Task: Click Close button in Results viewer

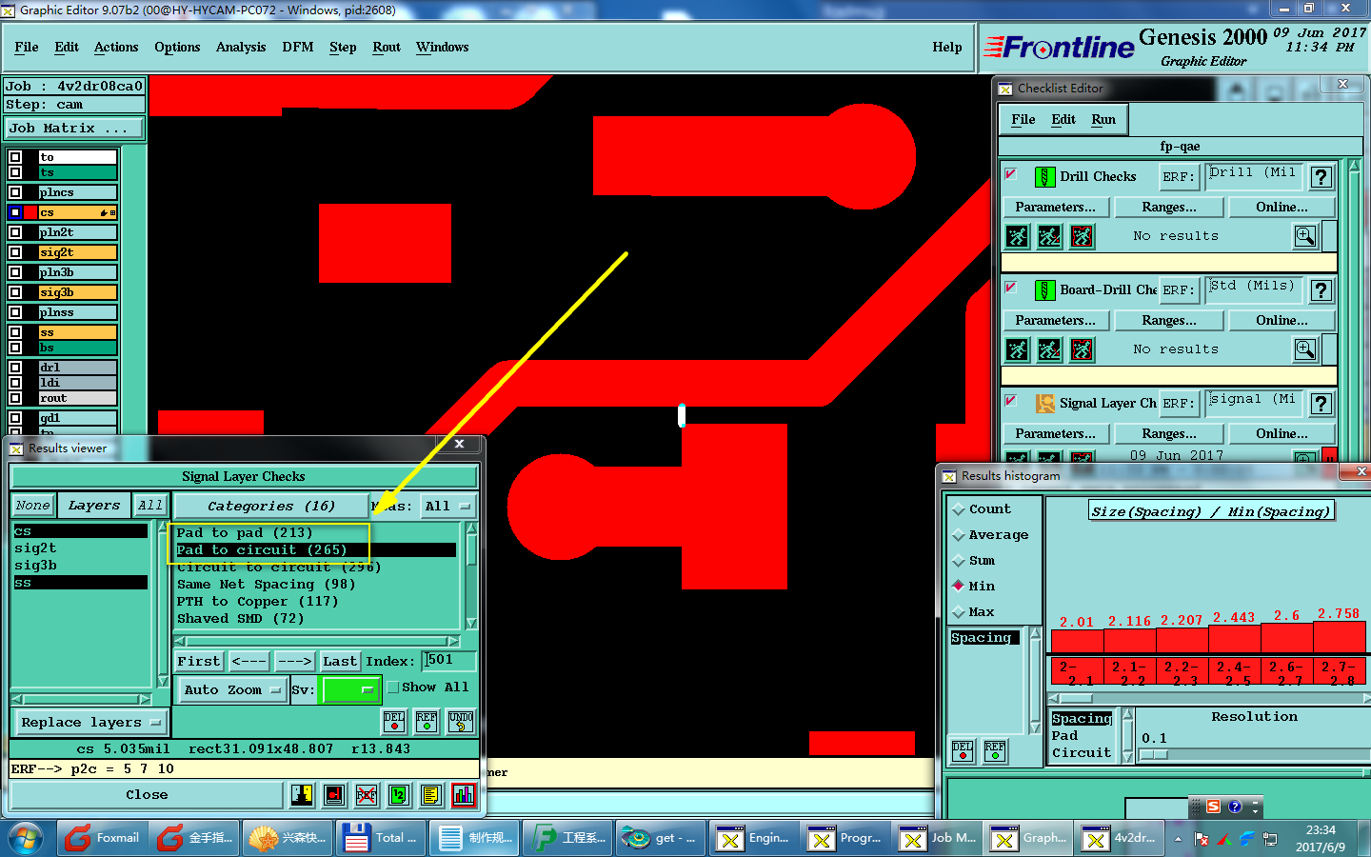Action: pyautogui.click(x=147, y=795)
